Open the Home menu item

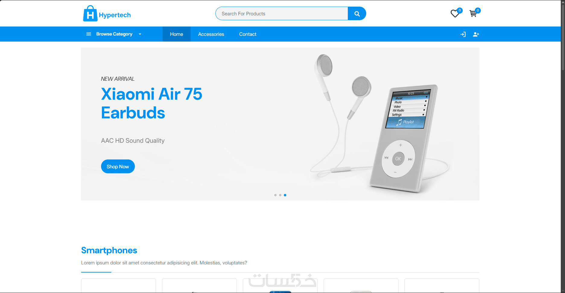[x=176, y=34]
